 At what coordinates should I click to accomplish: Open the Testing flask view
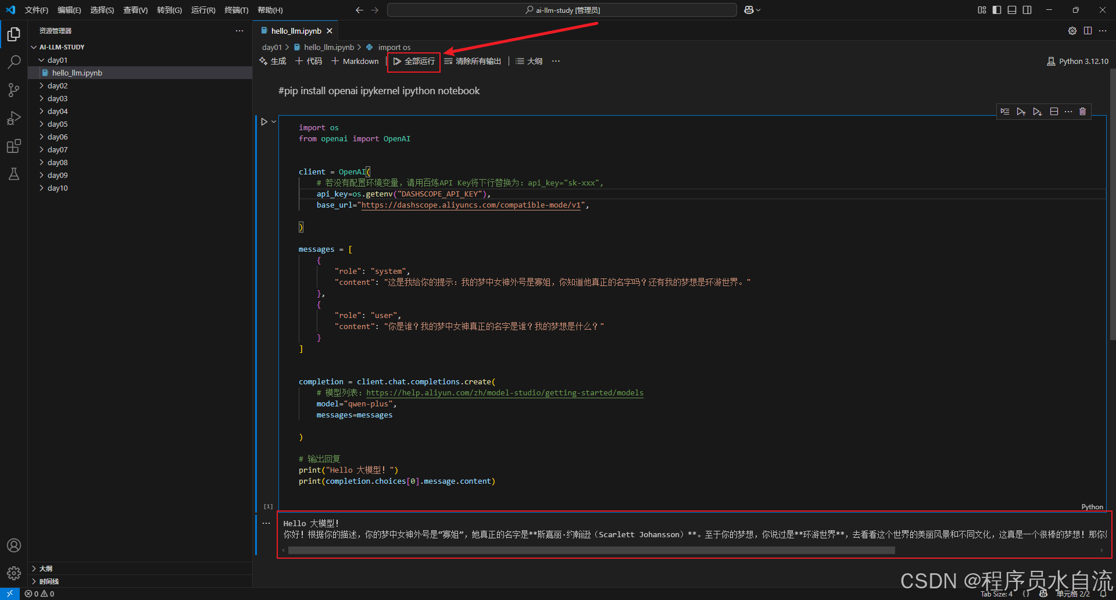coord(14,174)
